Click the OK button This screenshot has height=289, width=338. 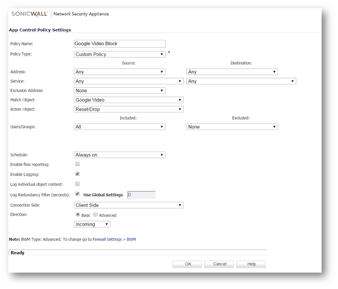point(187,264)
